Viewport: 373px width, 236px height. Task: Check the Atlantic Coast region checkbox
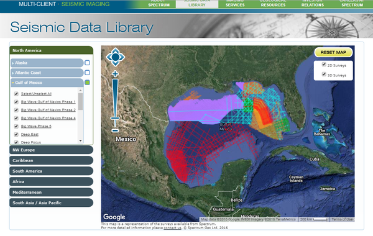pos(87,73)
